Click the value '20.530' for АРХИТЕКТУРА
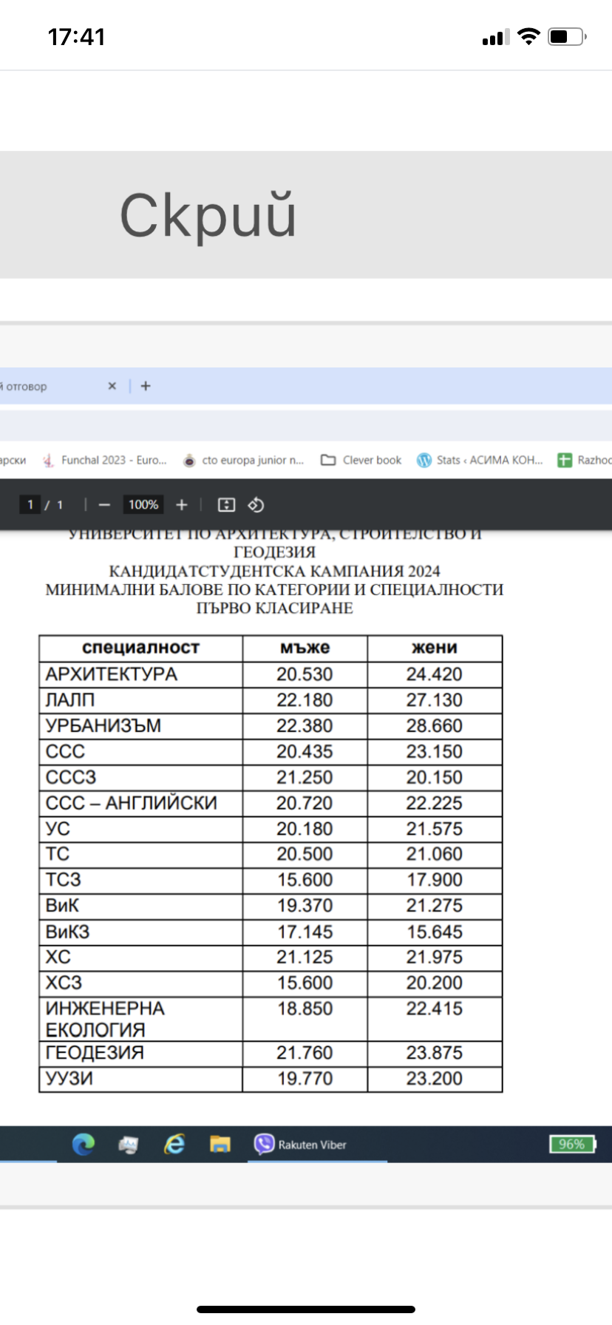This screenshot has height=1325, width=612. point(305,674)
